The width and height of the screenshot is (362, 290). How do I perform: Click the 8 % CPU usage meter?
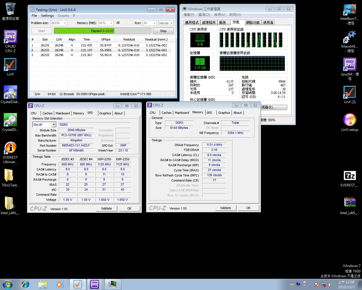[x=200, y=40]
